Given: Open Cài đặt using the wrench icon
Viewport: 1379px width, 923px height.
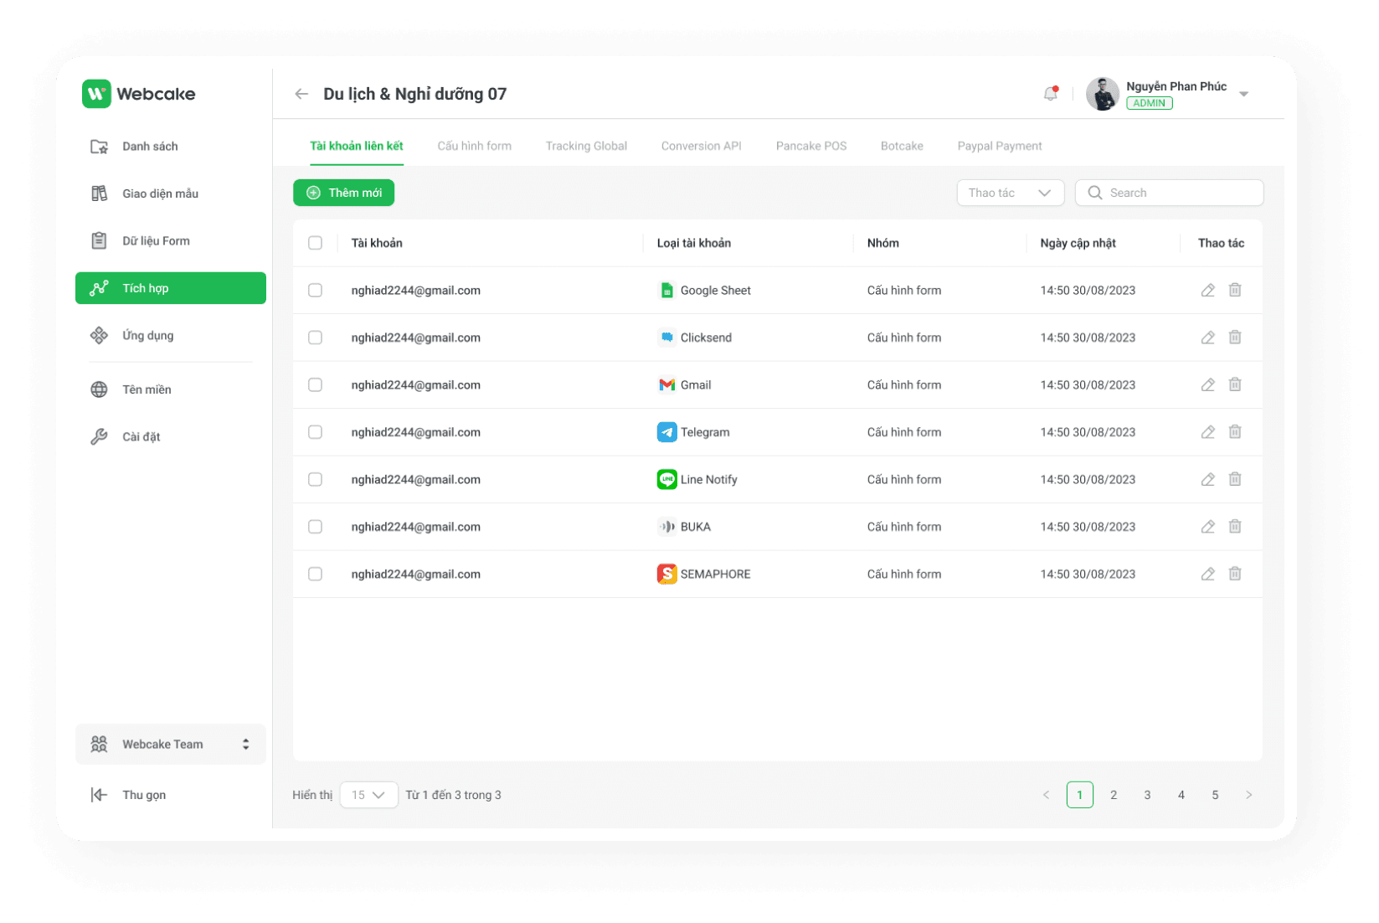Looking at the screenshot, I should [99, 436].
